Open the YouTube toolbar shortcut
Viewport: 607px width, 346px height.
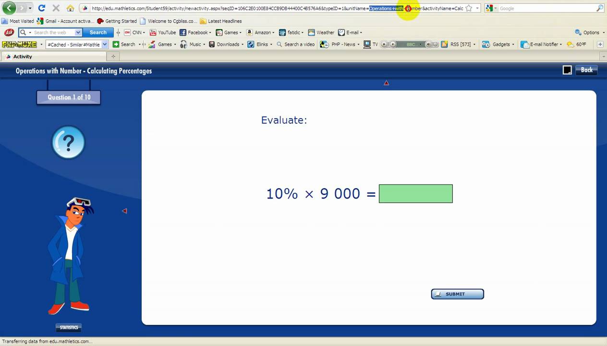point(163,32)
